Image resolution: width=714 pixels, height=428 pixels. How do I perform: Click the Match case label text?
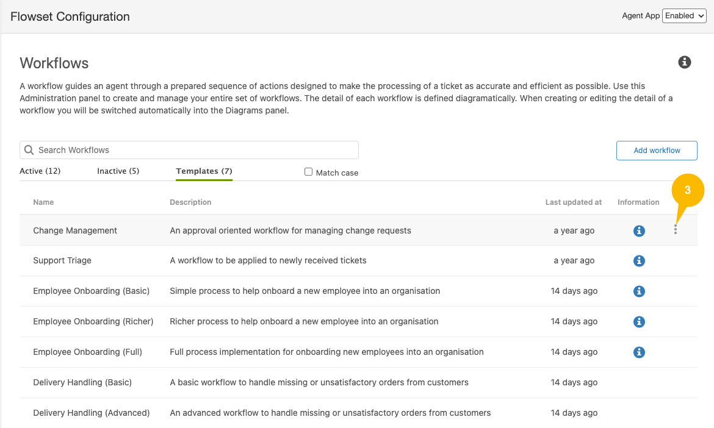tap(337, 173)
